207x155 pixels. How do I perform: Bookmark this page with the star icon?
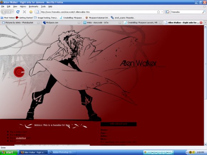158,12
